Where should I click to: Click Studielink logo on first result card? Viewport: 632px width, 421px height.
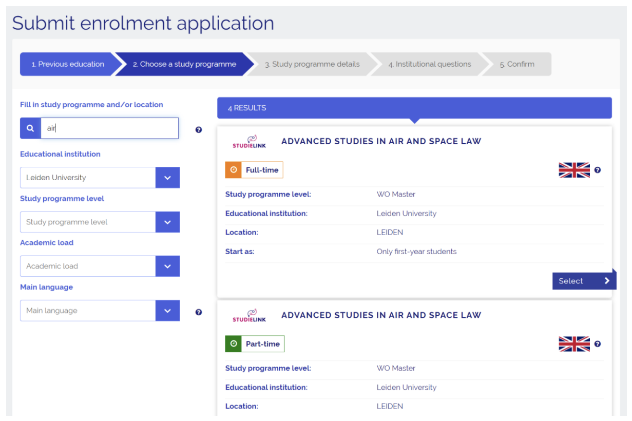coord(249,142)
